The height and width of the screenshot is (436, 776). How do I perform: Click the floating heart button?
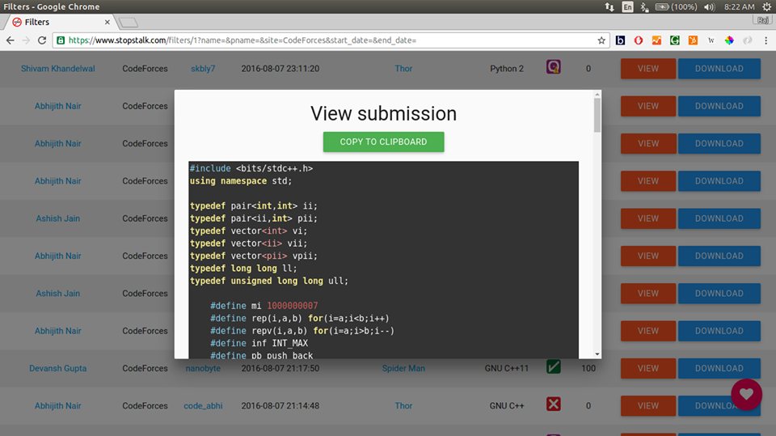pyautogui.click(x=746, y=395)
